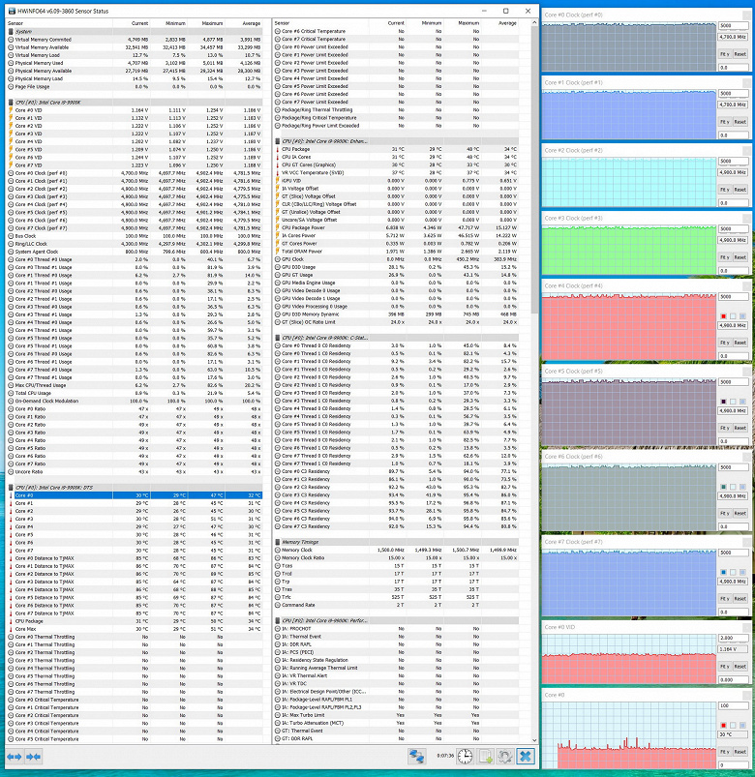Pick the red line color swatch in Core #4 Clock graph

point(723,316)
